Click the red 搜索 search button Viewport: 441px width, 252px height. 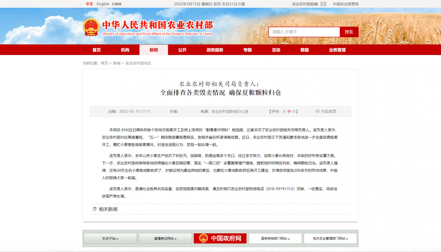tap(349, 32)
